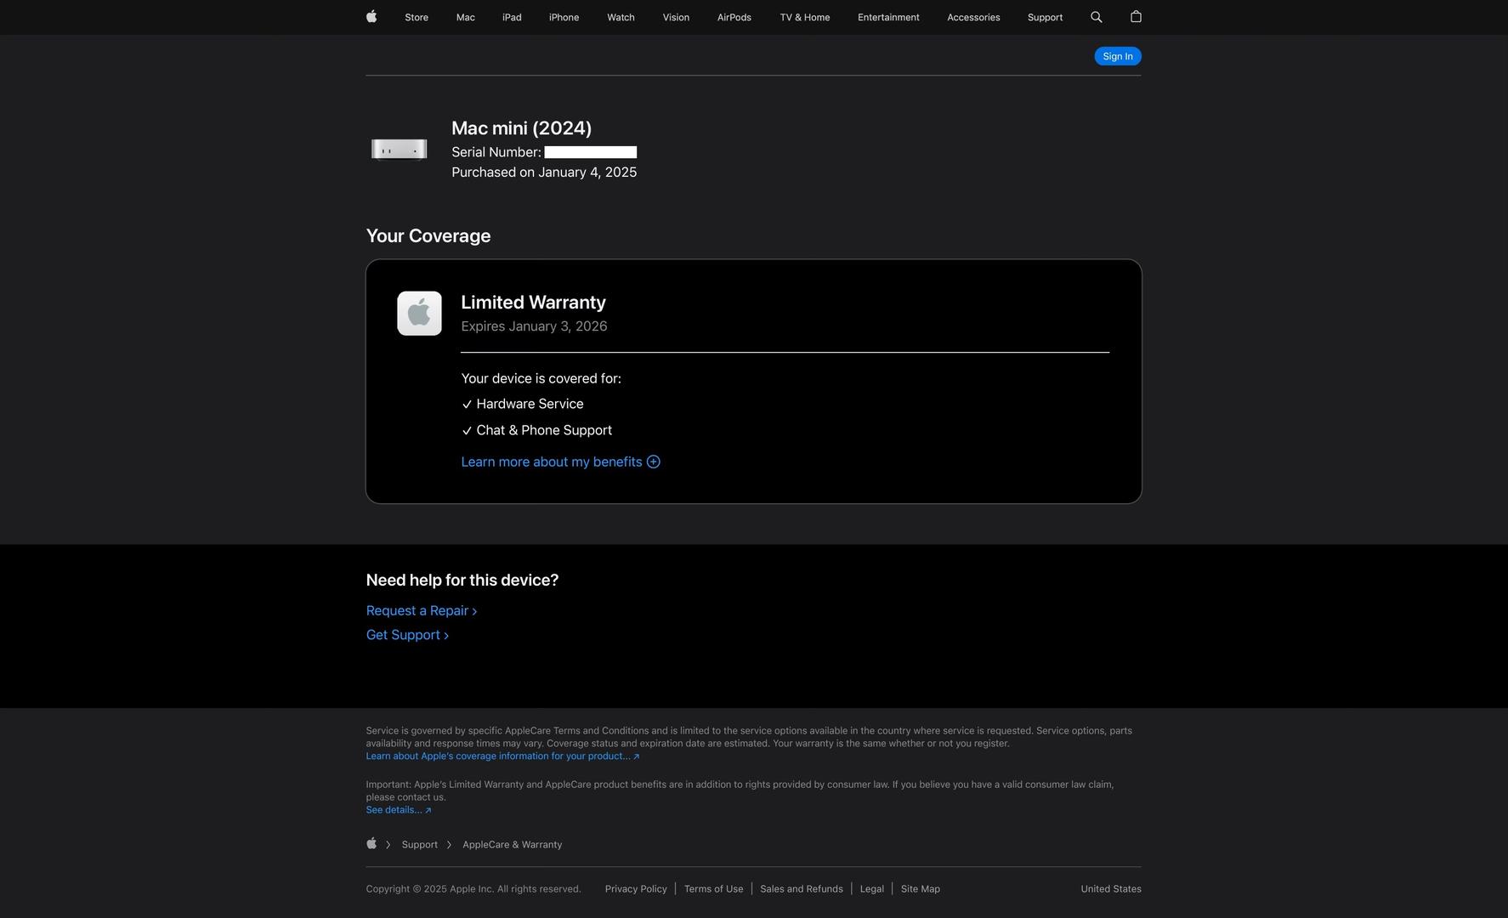
Task: Open the iPhone menu
Action: click(564, 17)
